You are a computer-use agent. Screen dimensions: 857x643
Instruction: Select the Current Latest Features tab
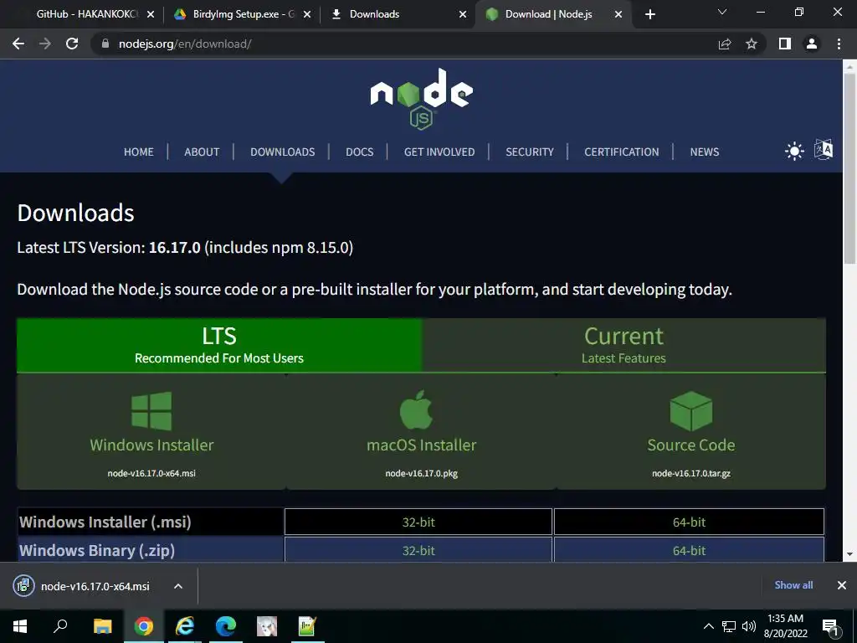click(x=624, y=345)
